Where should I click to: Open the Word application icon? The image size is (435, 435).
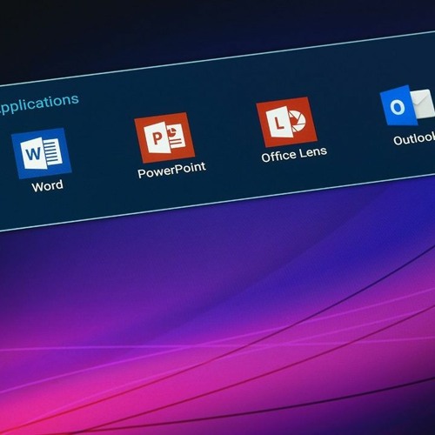(x=41, y=153)
